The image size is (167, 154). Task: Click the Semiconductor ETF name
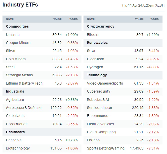pos(99,108)
